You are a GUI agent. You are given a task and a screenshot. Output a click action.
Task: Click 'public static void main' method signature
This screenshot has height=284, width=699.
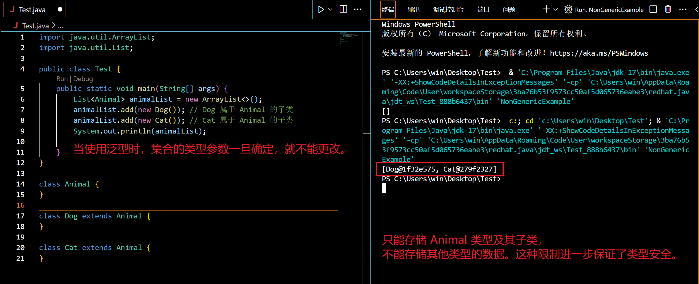142,89
